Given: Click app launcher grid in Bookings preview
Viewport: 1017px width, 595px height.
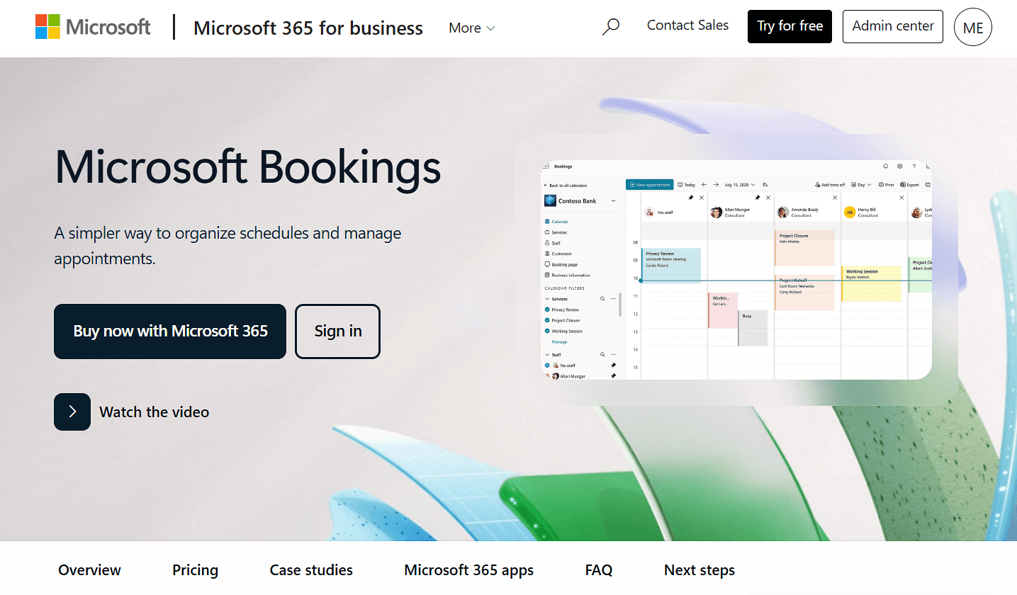Looking at the screenshot, I should [x=546, y=166].
